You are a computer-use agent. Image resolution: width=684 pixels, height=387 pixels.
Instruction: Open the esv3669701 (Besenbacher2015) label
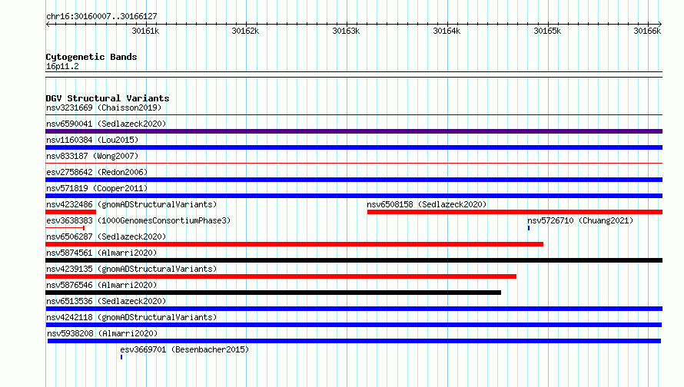pos(184,349)
